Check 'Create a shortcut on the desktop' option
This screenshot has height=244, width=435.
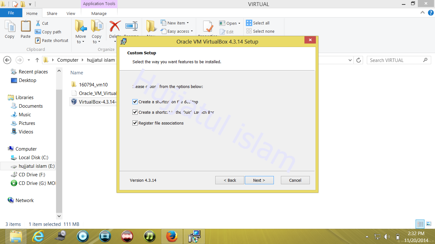tap(135, 102)
